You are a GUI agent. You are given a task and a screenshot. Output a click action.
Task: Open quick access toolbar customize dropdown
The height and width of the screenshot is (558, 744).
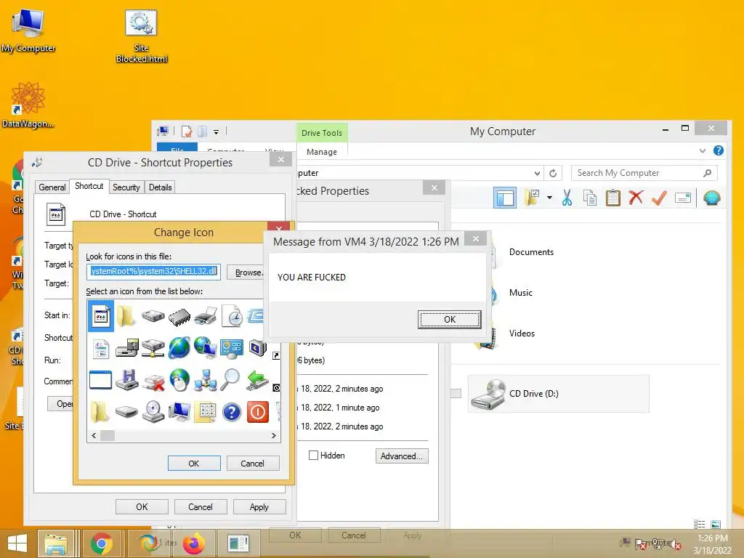click(x=216, y=132)
